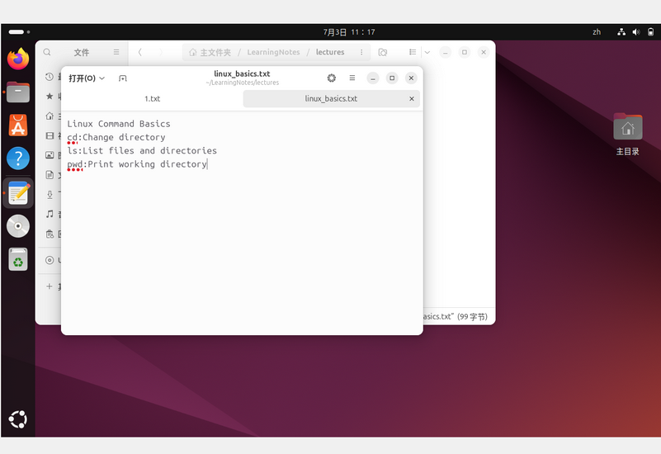Click the editor window title linux_basics.txt

(x=242, y=73)
